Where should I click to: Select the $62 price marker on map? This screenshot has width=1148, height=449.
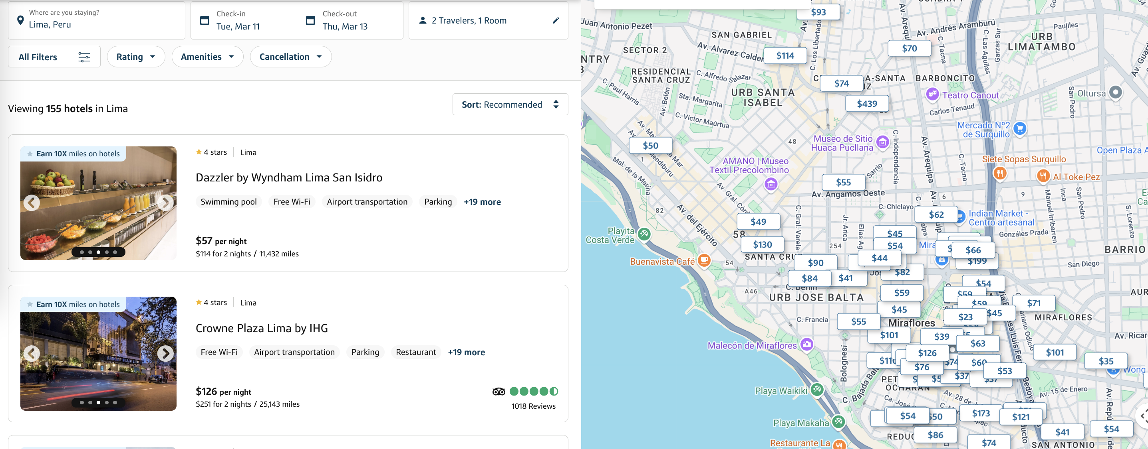click(936, 215)
